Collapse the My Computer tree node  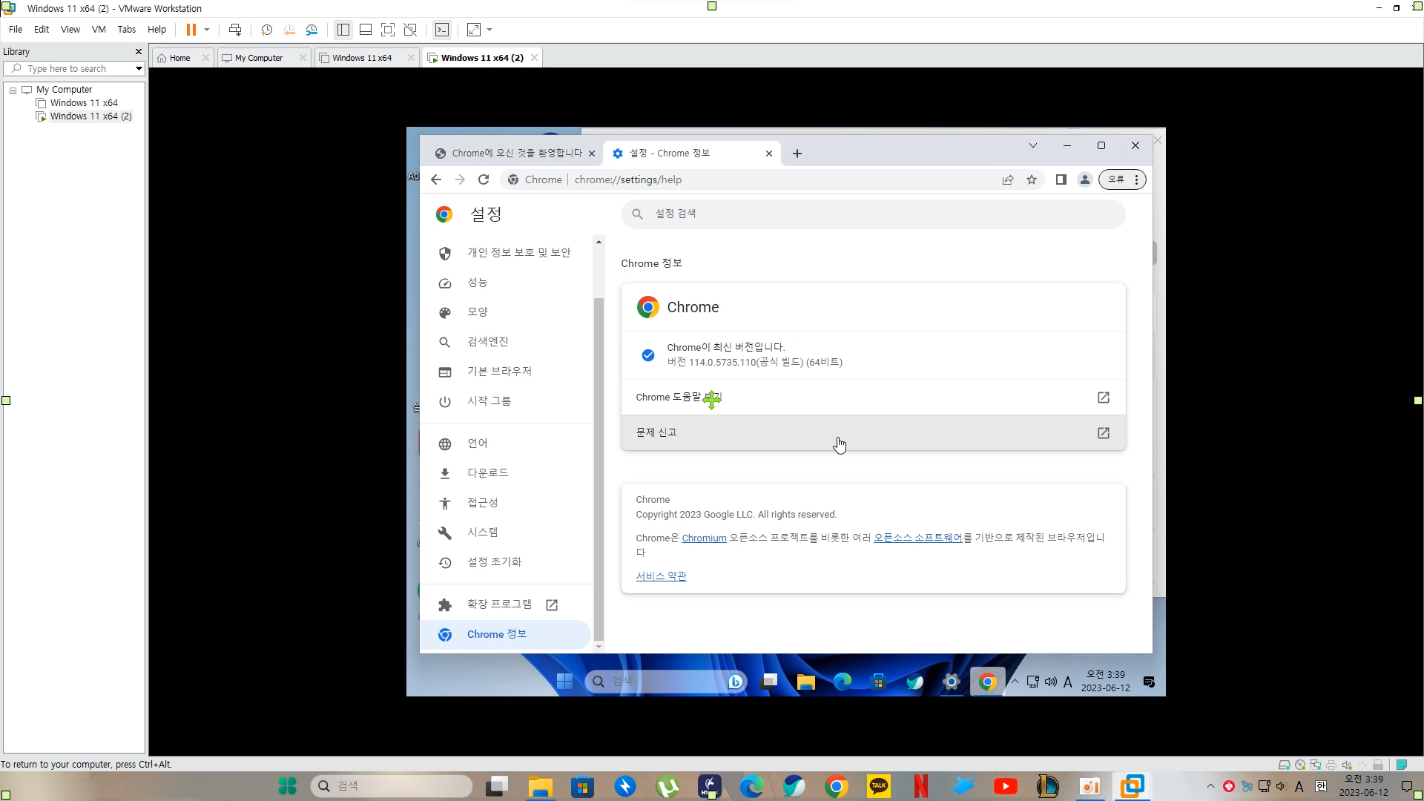click(13, 90)
